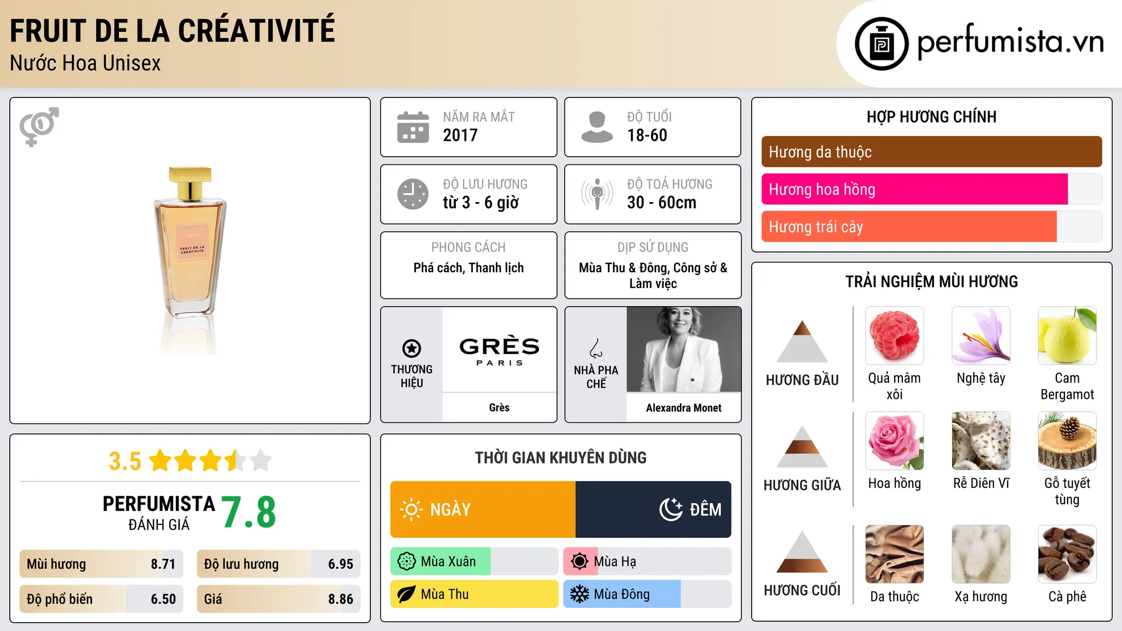Click the Mùi hương 8.71 score bar
This screenshot has width=1122, height=631.
click(101, 564)
